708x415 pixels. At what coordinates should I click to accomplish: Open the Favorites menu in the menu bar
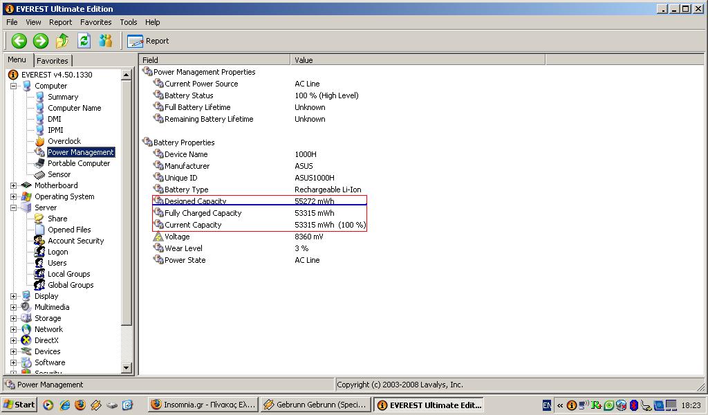click(95, 22)
